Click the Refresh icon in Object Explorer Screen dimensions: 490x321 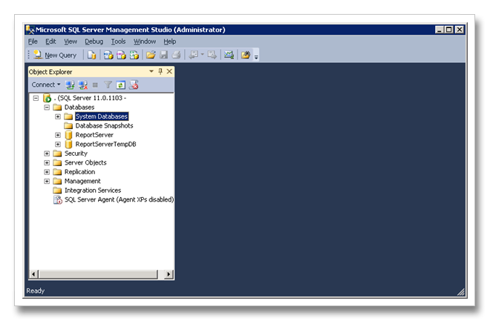[120, 85]
